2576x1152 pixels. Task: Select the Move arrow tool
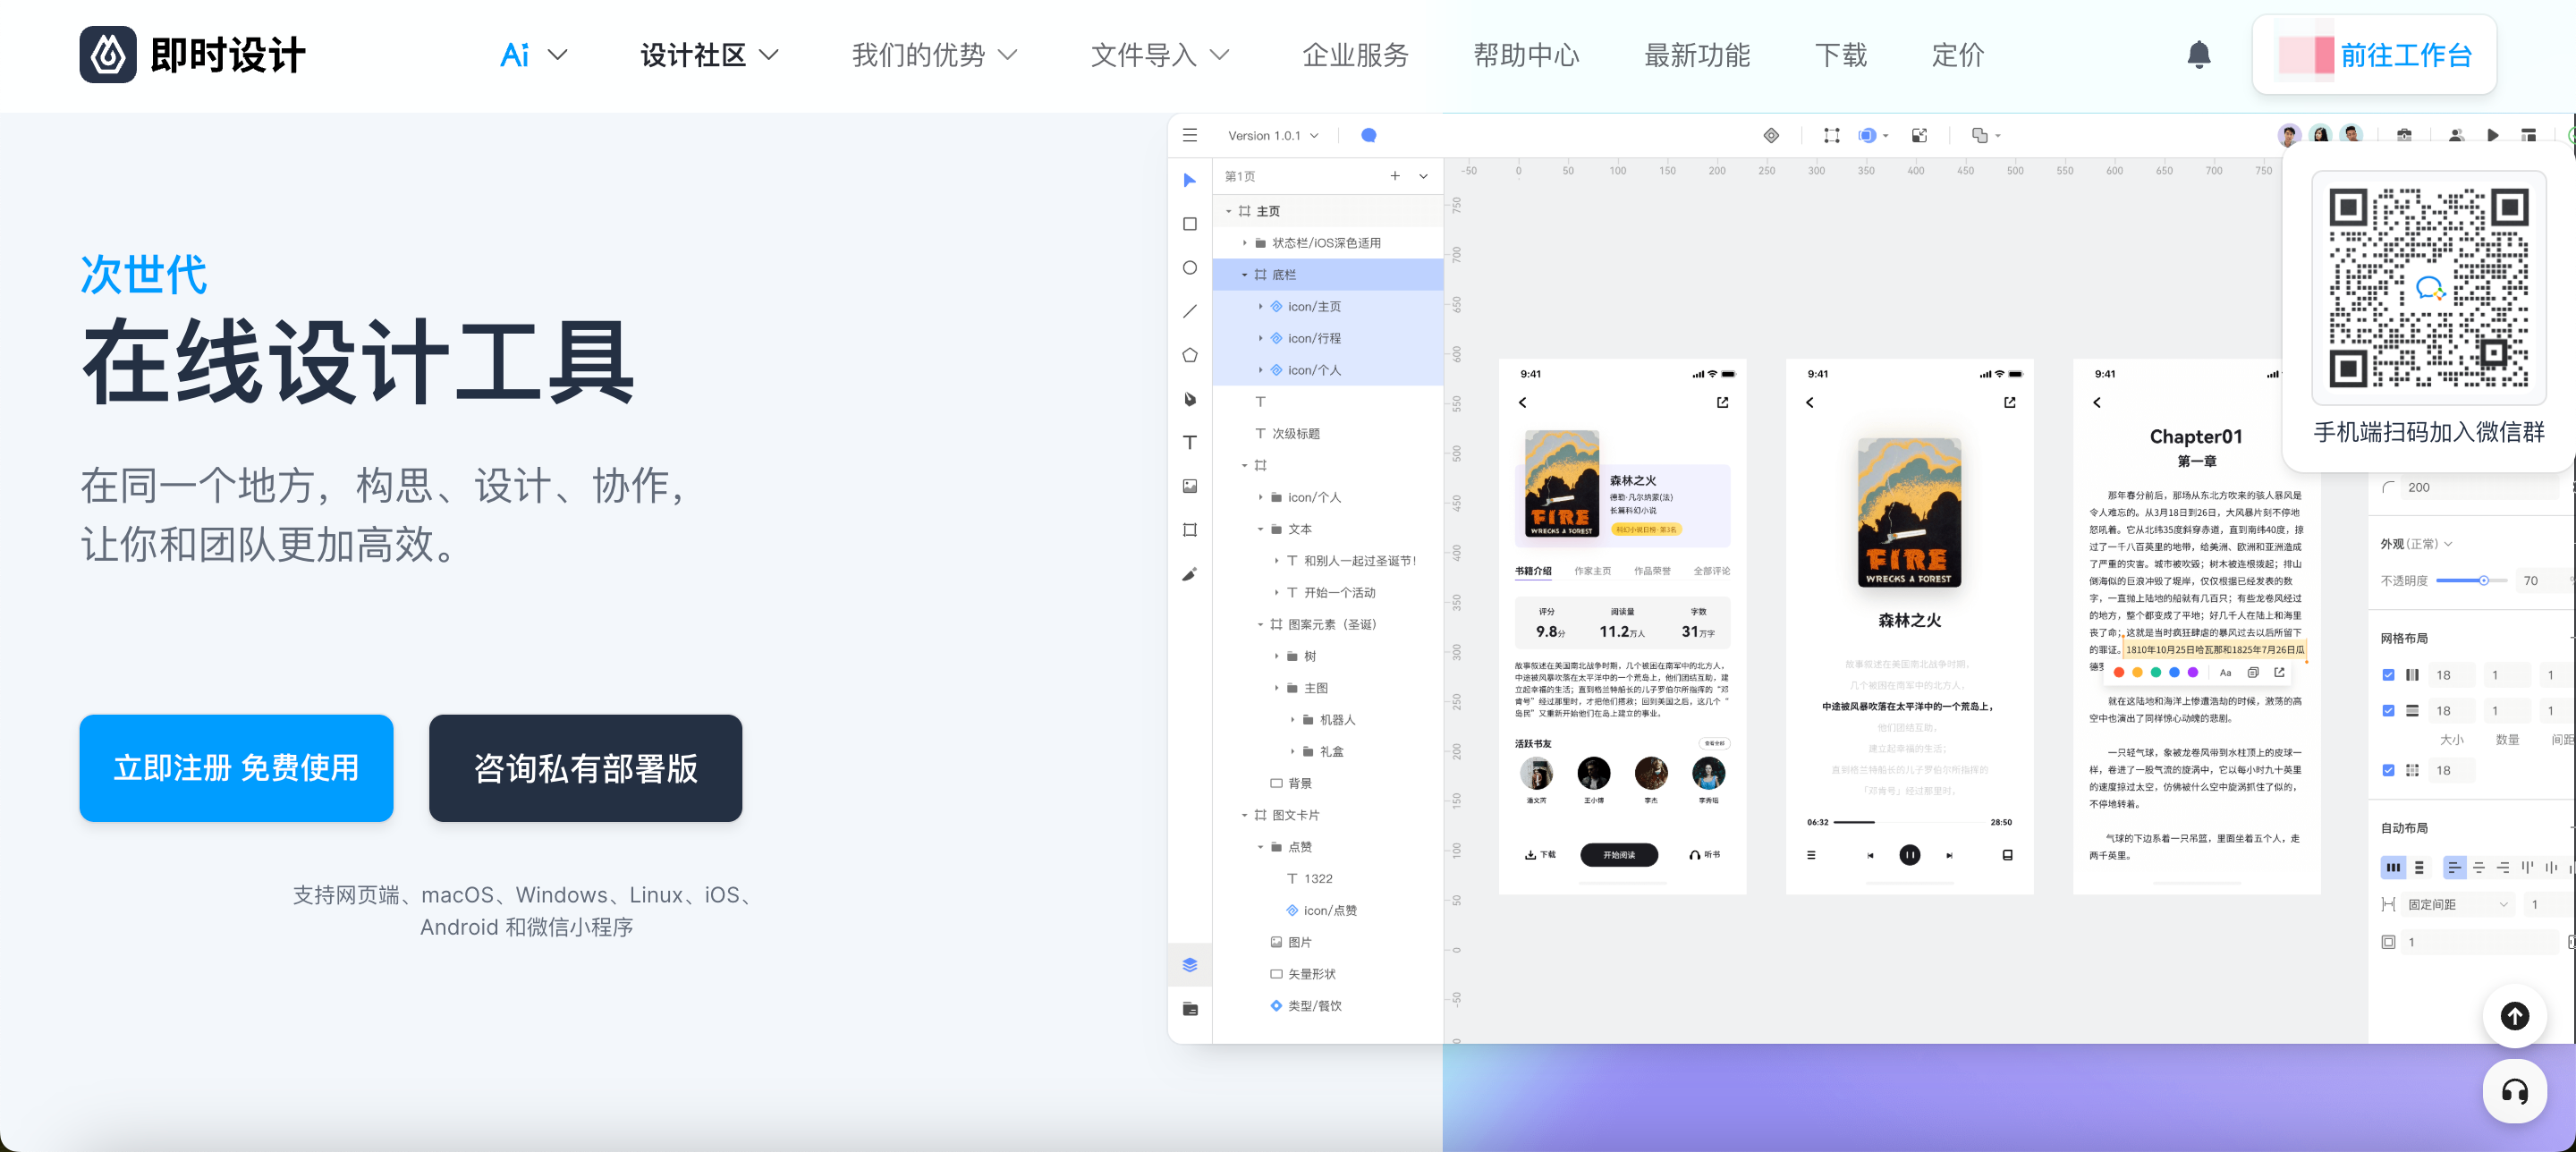pos(1190,180)
